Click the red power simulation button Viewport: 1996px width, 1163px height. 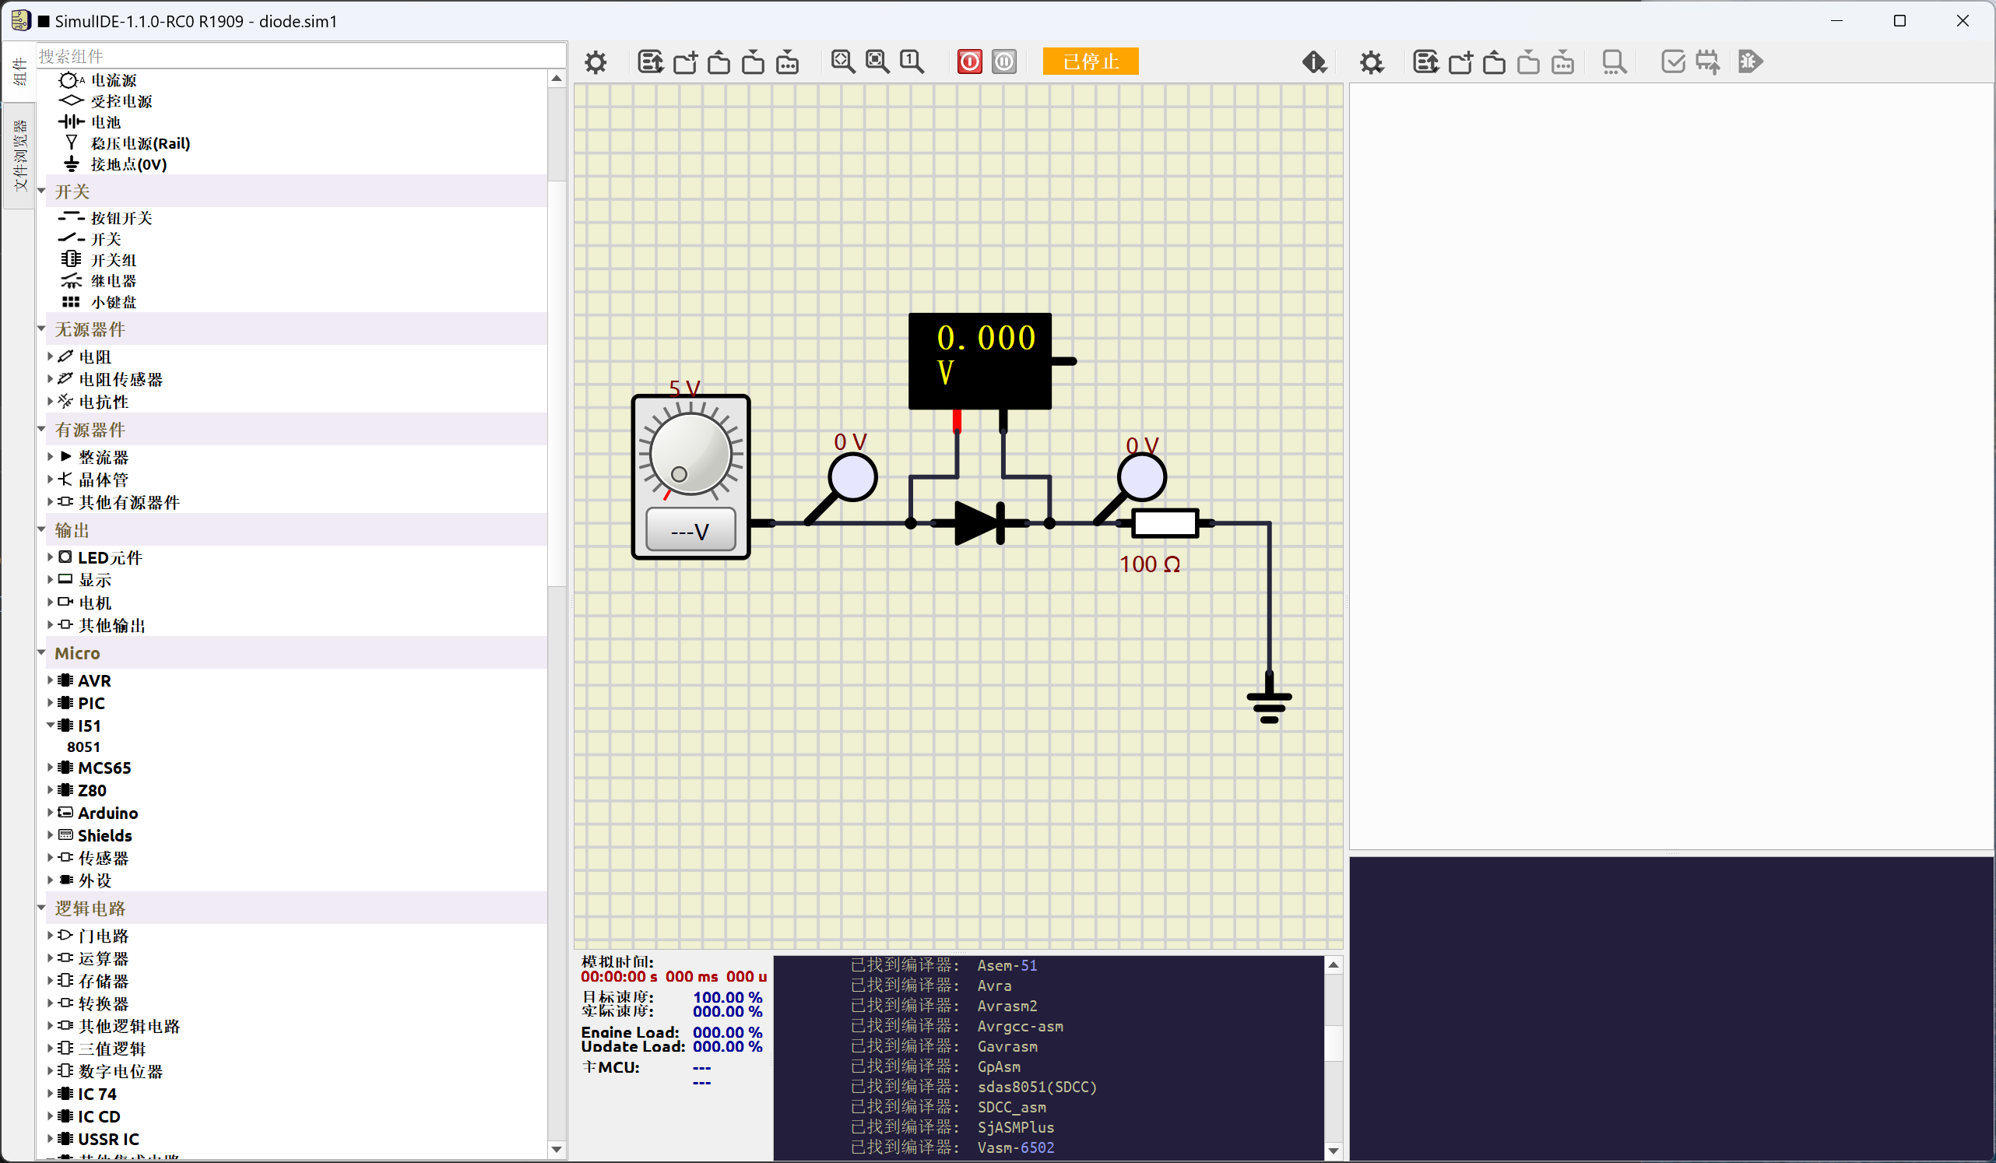[969, 61]
